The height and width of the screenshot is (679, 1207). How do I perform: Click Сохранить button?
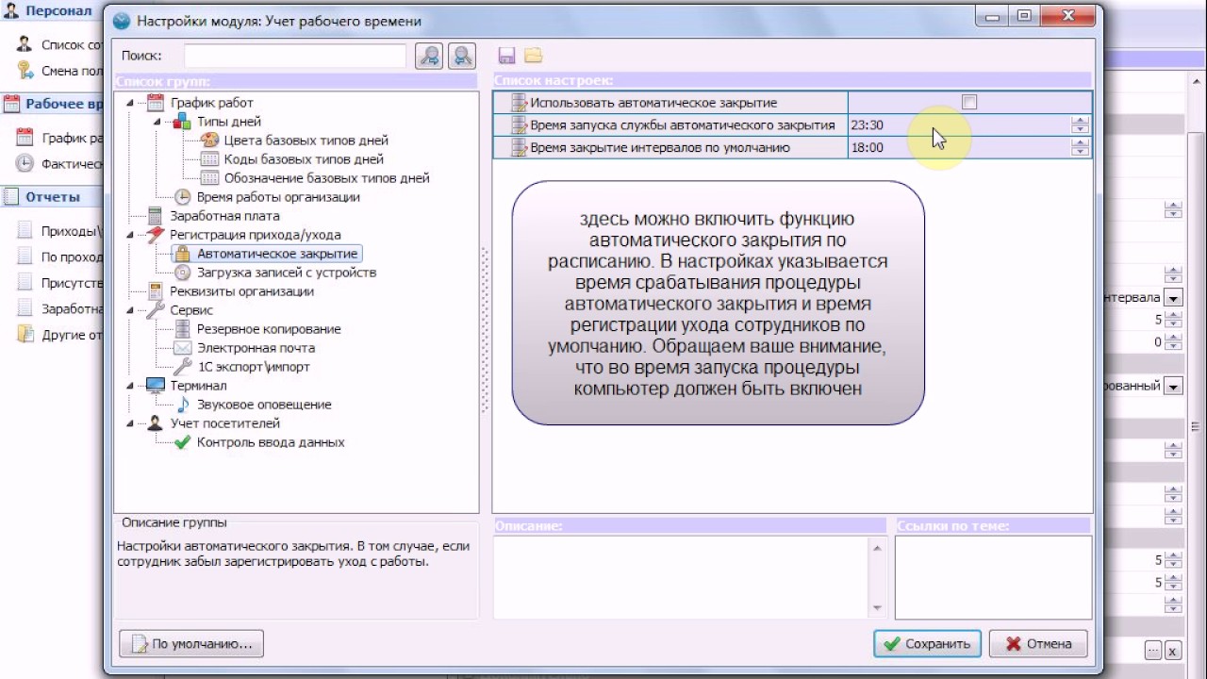pos(928,644)
